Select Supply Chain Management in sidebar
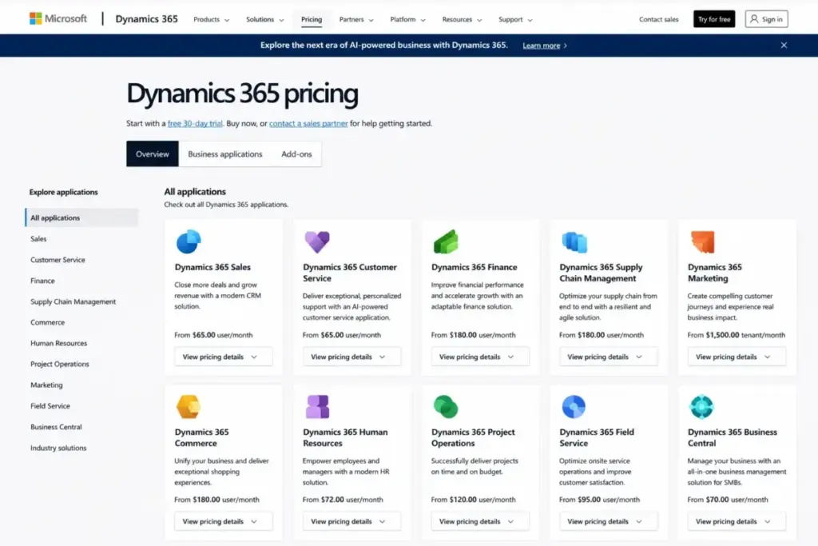This screenshot has height=546, width=818. coord(73,301)
